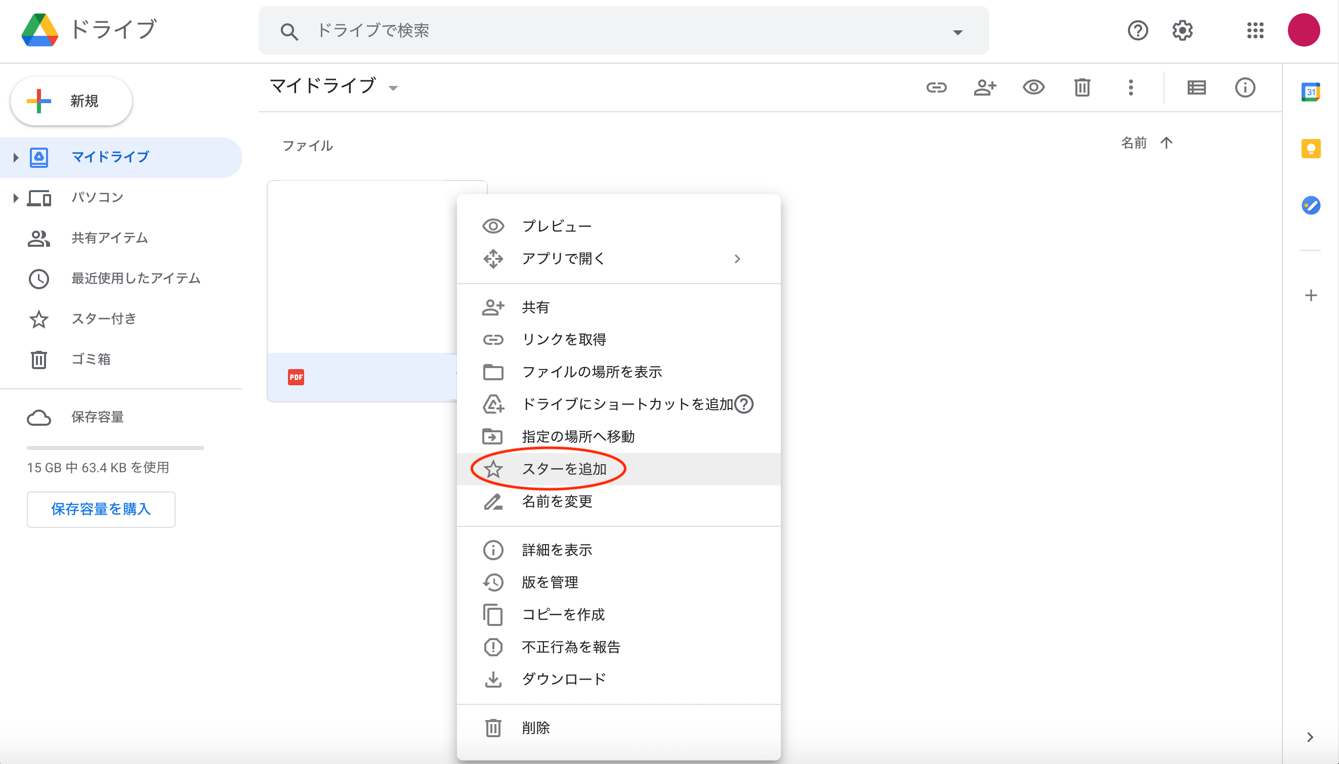Screen dimensions: 1339x764
Task: Sort files by 名前 label
Action: [1133, 143]
